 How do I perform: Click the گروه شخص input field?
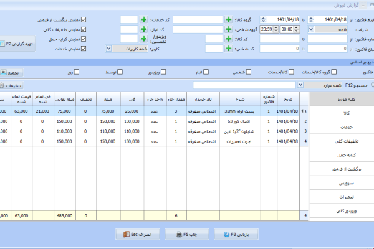[x=198, y=29]
